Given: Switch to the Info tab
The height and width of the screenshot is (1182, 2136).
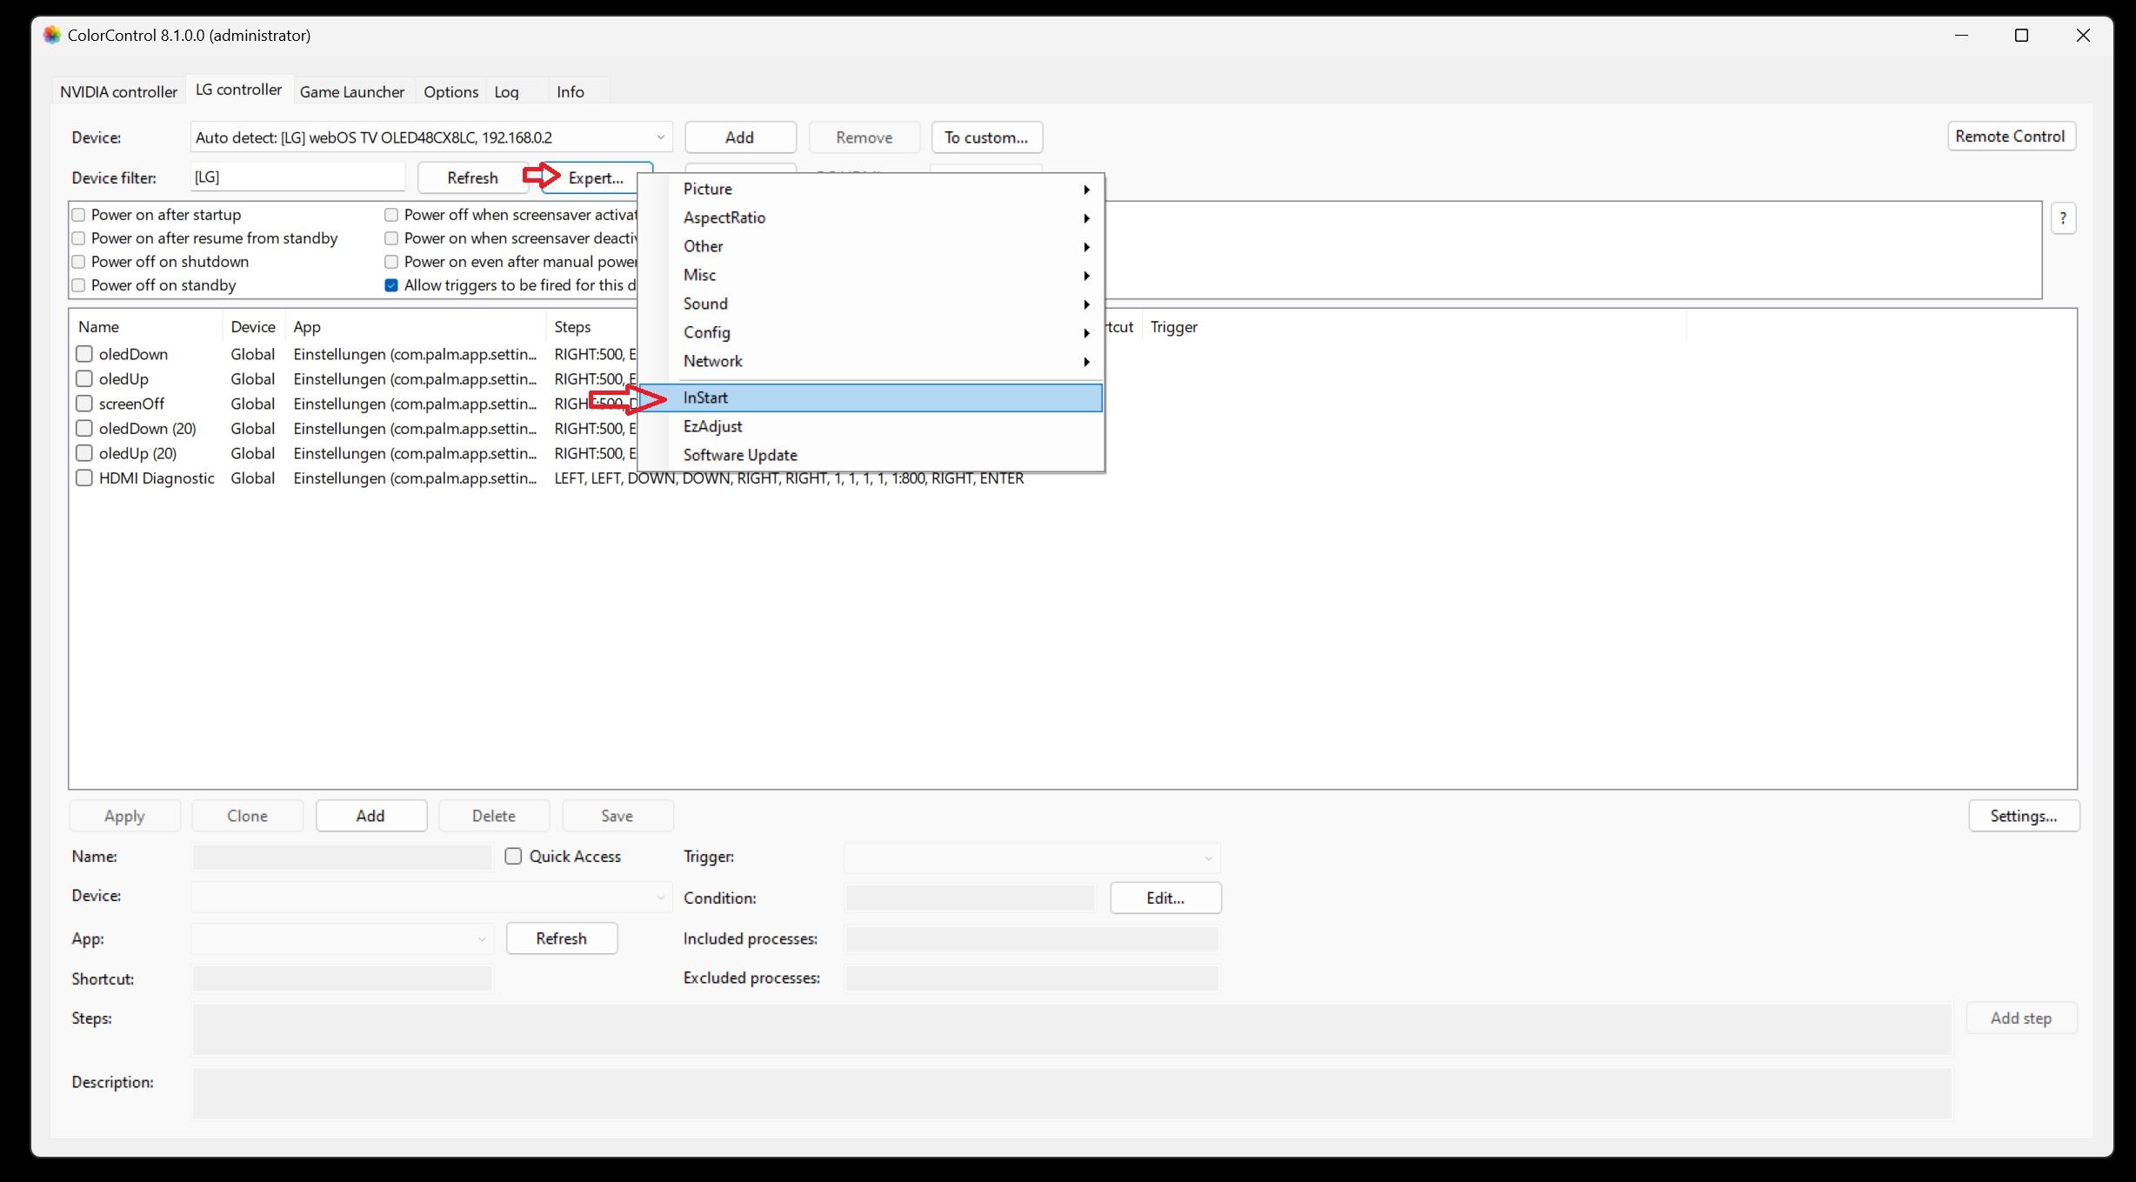Looking at the screenshot, I should pyautogui.click(x=570, y=91).
